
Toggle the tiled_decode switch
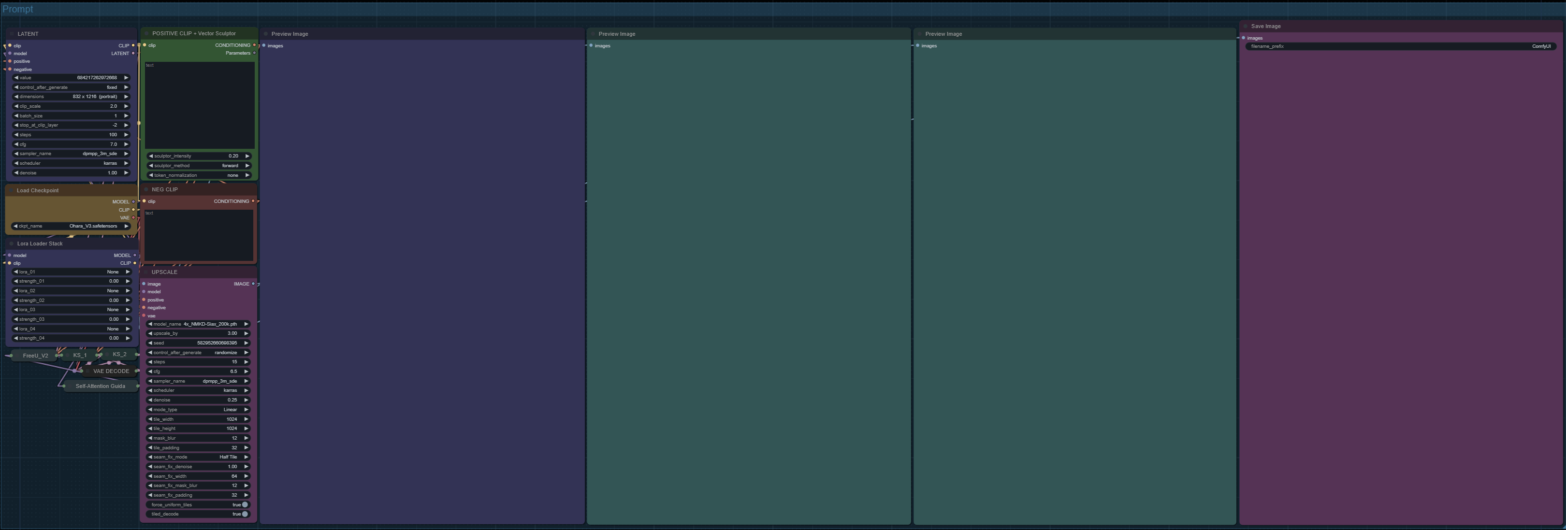pyautogui.click(x=198, y=514)
